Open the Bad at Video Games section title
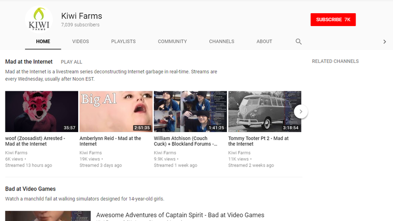 point(30,189)
